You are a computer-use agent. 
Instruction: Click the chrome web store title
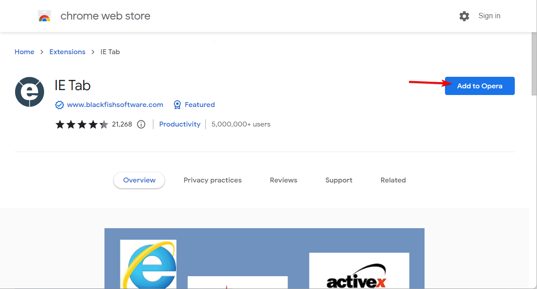[105, 16]
